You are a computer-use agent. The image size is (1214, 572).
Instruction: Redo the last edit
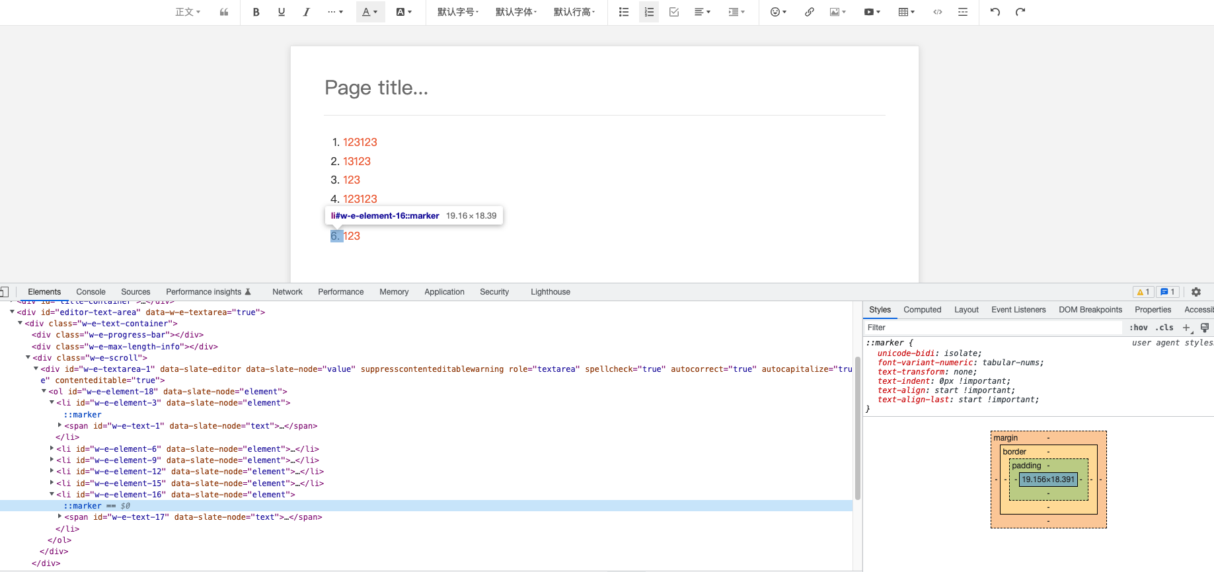tap(1020, 12)
